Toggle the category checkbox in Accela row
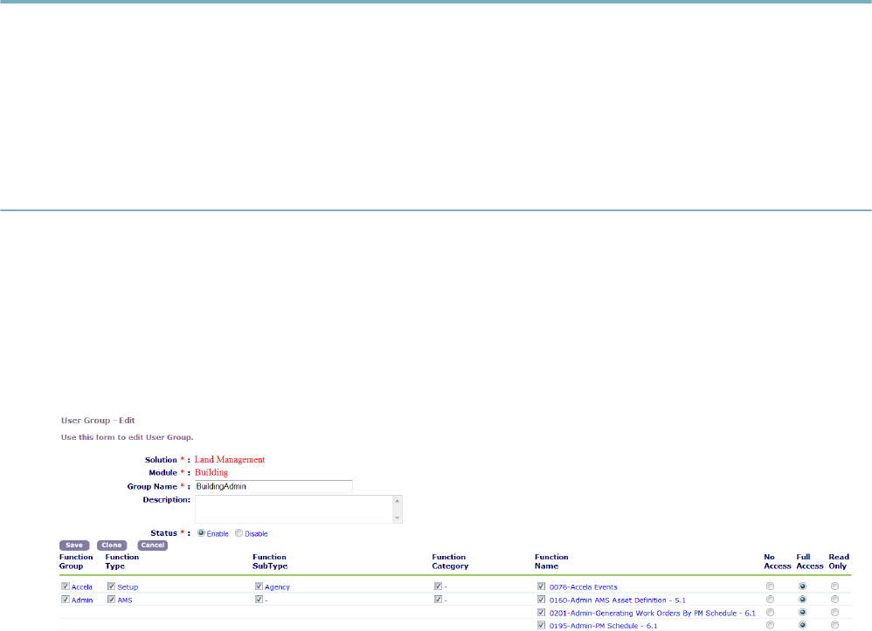 point(439,586)
